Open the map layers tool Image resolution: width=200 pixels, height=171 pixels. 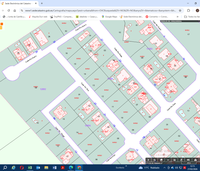pyautogui.click(x=161, y=160)
